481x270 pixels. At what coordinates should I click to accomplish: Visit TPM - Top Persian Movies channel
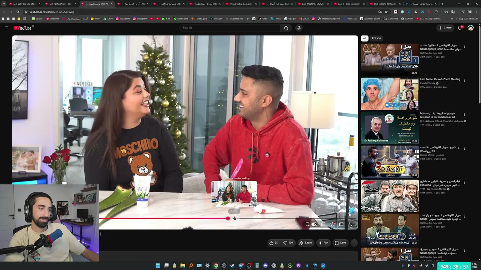433,189
